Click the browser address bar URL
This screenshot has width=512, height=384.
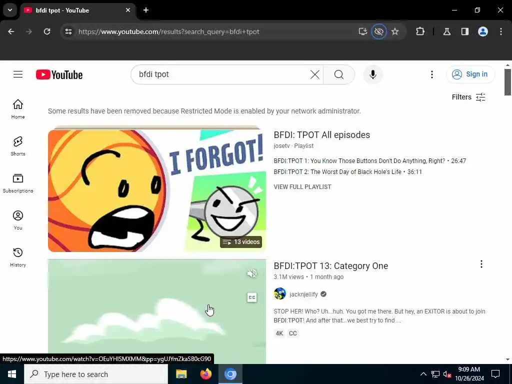pyautogui.click(x=169, y=31)
